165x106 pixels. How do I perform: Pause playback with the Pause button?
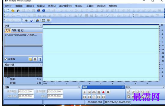[x=99, y=92]
